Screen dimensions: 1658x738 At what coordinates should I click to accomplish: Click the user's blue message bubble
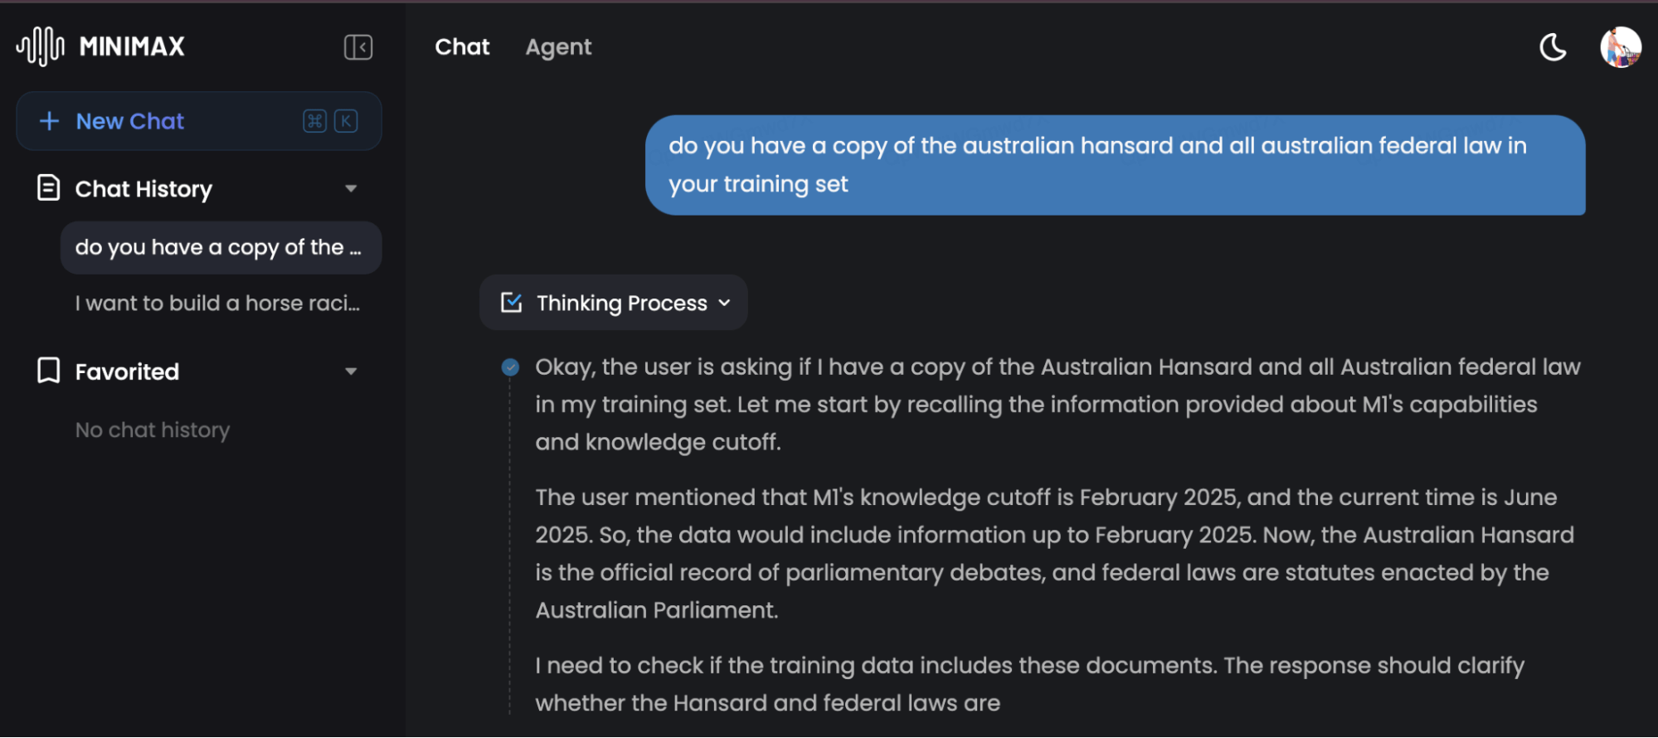pyautogui.click(x=1115, y=165)
